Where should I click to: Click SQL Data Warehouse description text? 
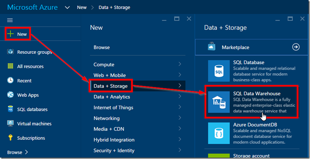click(x=264, y=105)
